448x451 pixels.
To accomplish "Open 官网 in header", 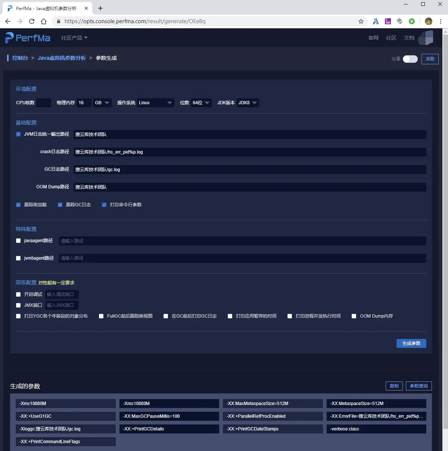I will (x=373, y=38).
